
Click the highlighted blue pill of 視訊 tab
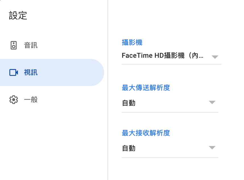tap(52, 72)
